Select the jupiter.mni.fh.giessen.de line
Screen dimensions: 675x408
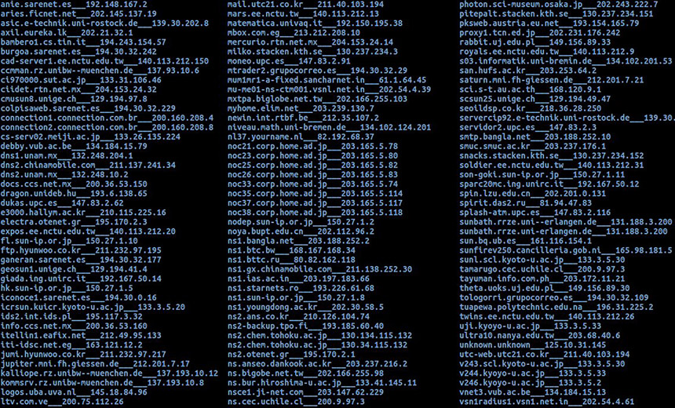point(95,364)
